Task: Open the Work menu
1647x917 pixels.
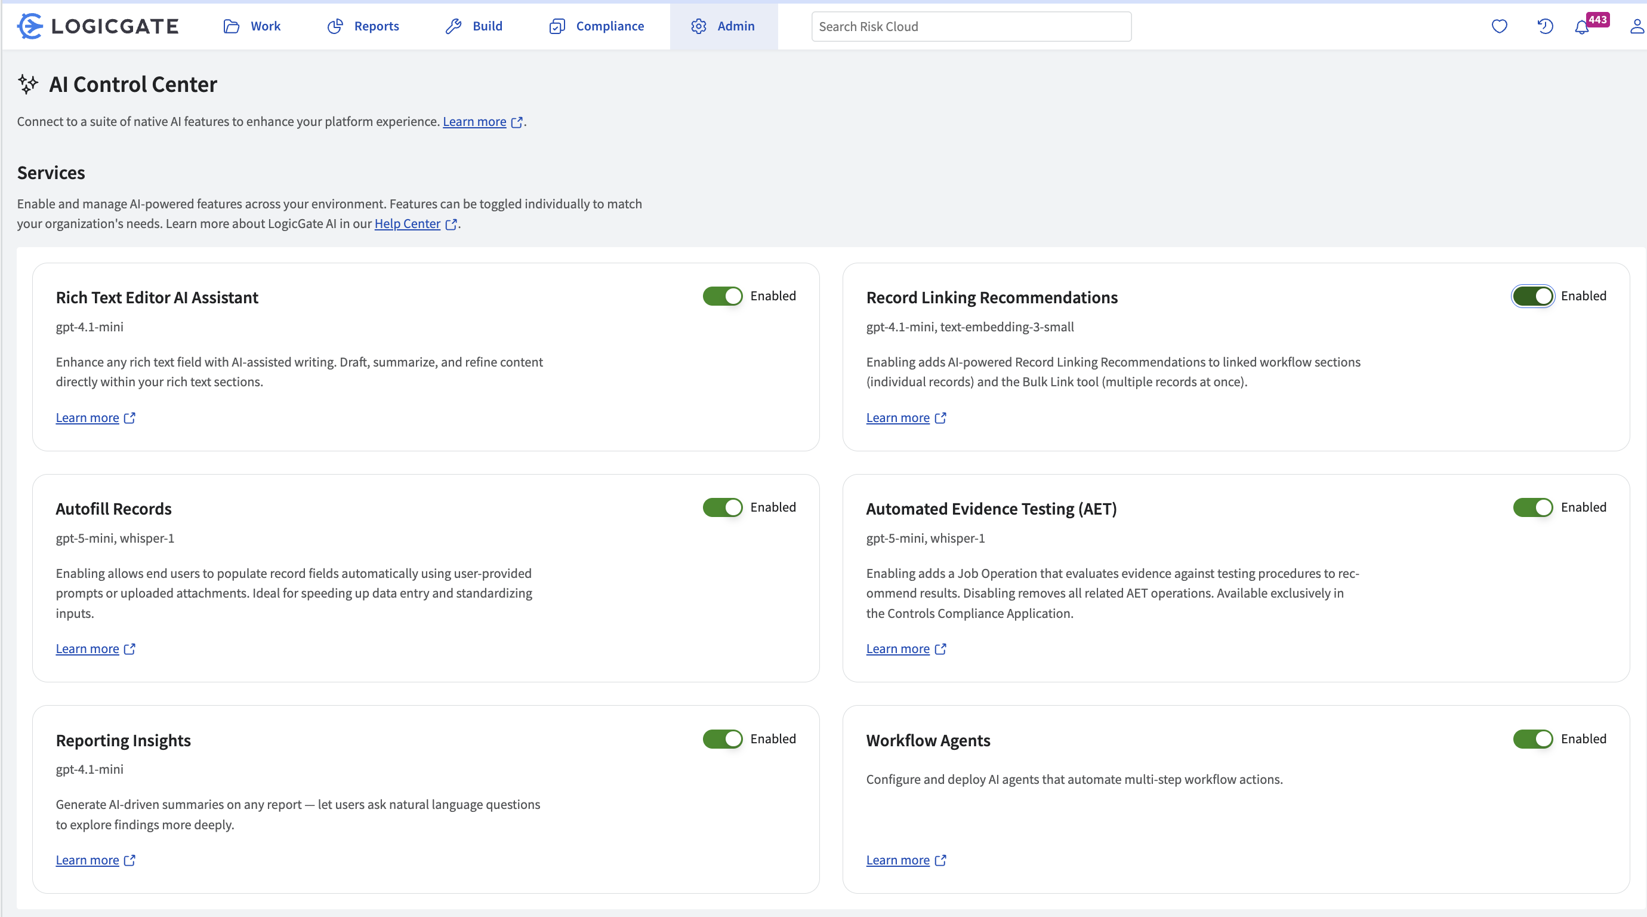Action: tap(252, 26)
